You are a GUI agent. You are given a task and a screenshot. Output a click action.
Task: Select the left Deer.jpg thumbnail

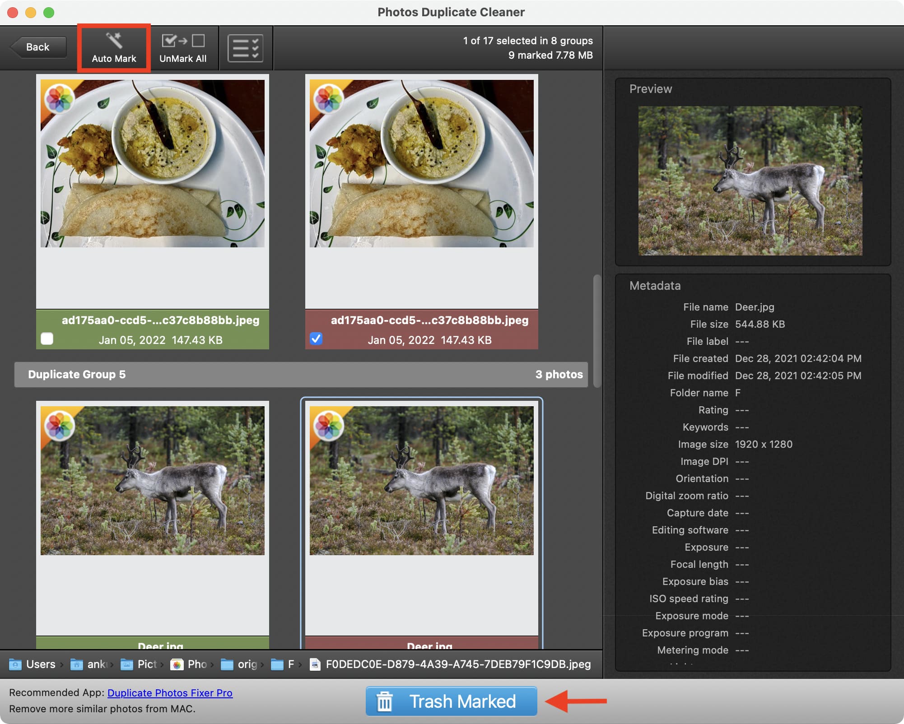point(153,481)
